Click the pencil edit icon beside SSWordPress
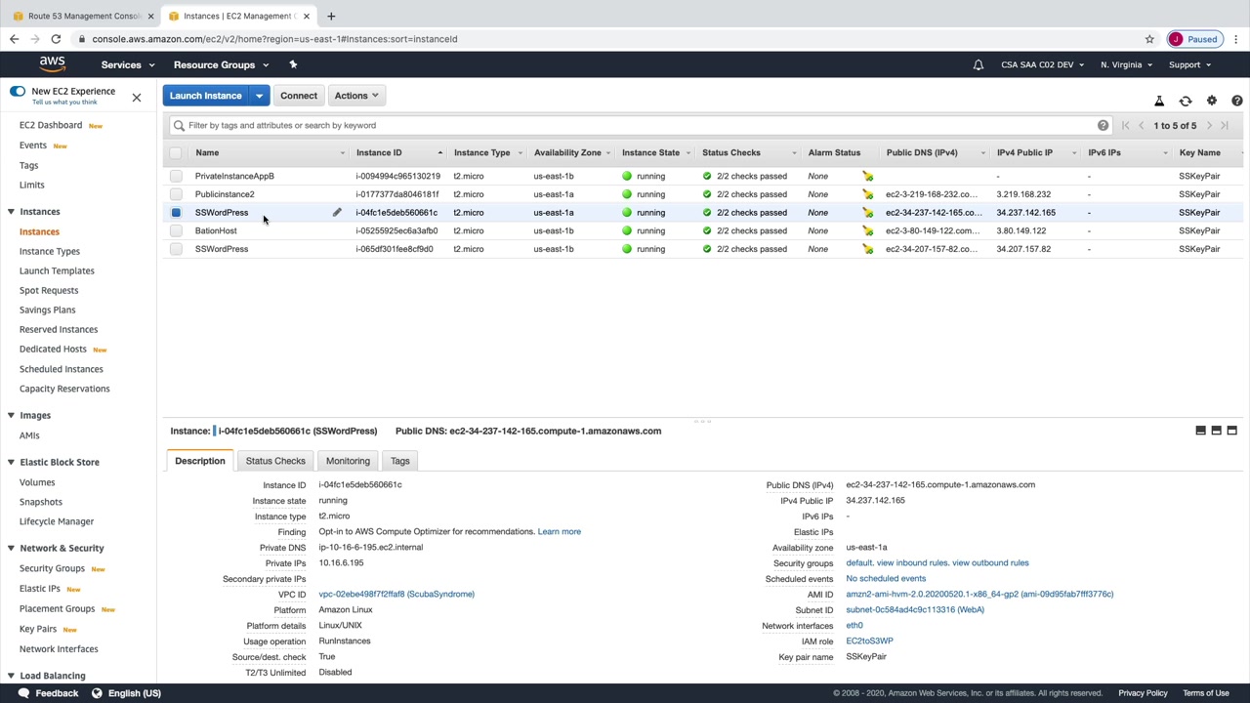The image size is (1250, 703). click(337, 213)
